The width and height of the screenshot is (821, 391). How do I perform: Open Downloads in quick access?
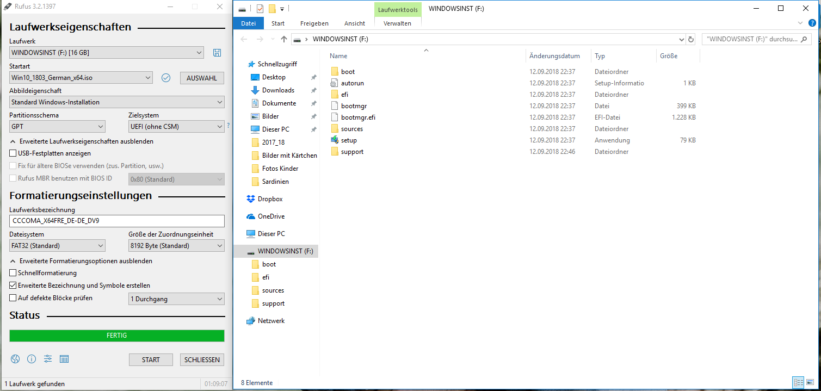[278, 90]
